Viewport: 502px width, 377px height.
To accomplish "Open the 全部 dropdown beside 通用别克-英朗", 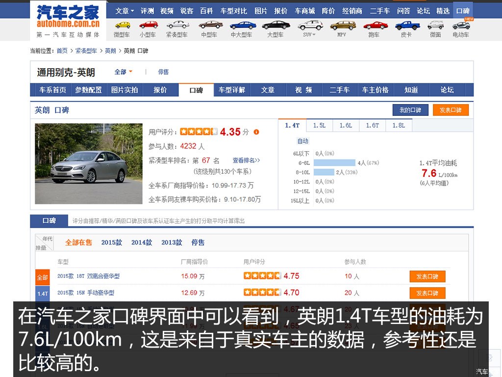I will point(124,72).
